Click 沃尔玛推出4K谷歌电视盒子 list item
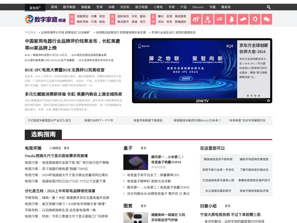The height and width of the screenshot is (223, 297). click(158, 194)
